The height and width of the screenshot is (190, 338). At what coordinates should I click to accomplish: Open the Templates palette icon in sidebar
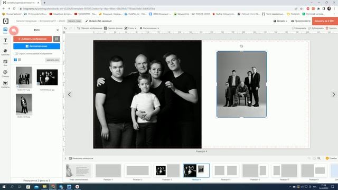pos(5,52)
